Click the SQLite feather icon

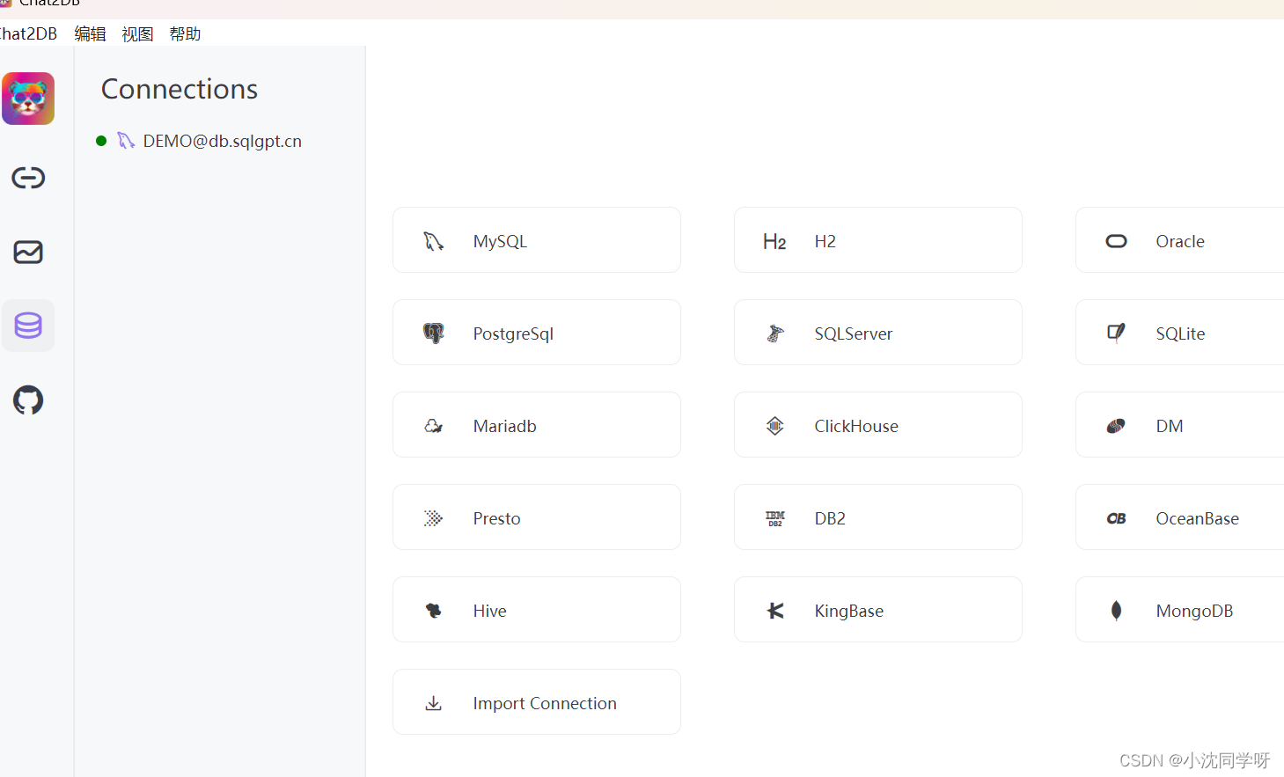click(1116, 333)
